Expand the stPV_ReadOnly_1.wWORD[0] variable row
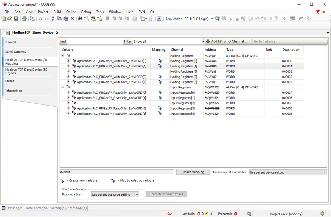Screen dimensions: 331x217 point(68,93)
